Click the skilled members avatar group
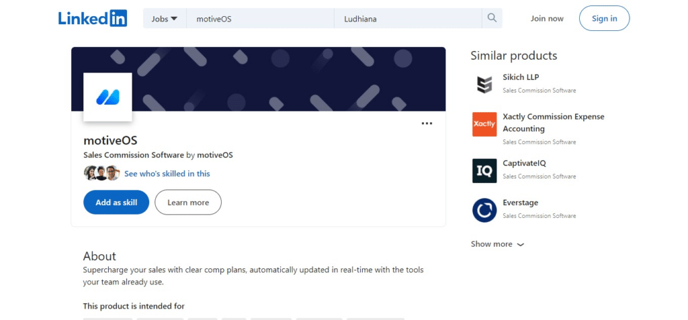Screen dimensions: 688x320 click(102, 173)
